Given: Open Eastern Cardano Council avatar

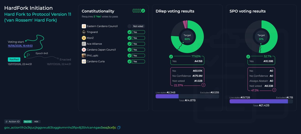Looking at the screenshot, I should 84,26.
